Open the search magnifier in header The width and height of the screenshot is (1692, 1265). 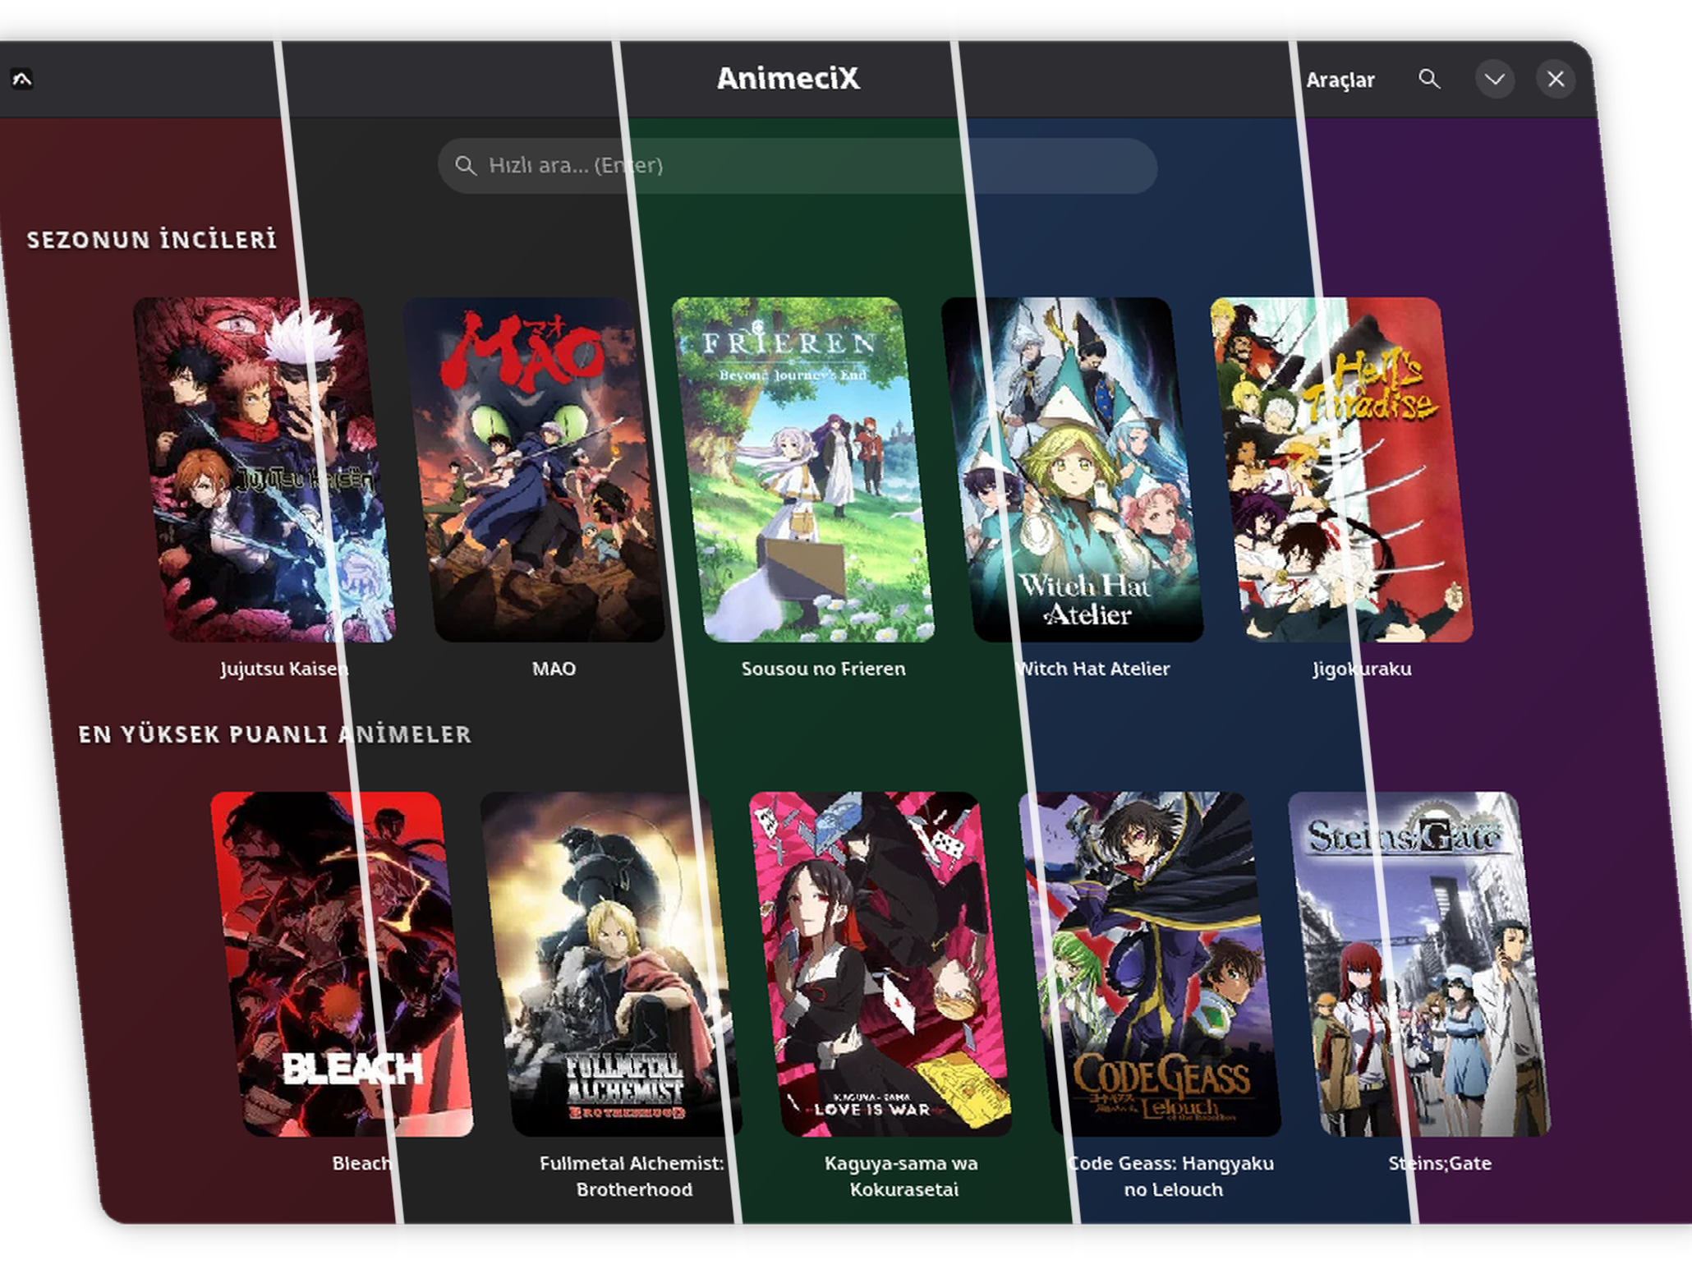click(1429, 79)
